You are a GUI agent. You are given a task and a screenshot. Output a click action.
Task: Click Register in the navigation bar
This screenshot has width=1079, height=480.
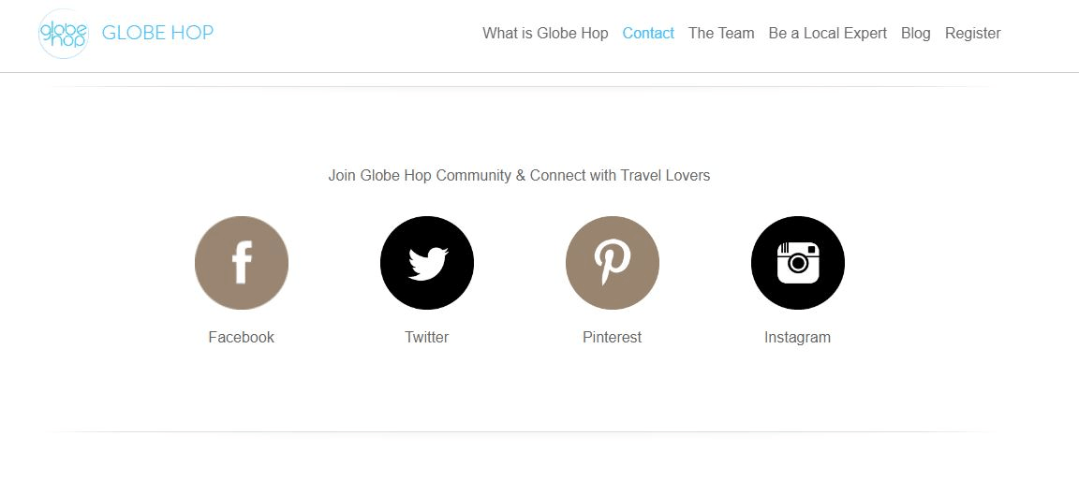pos(972,33)
